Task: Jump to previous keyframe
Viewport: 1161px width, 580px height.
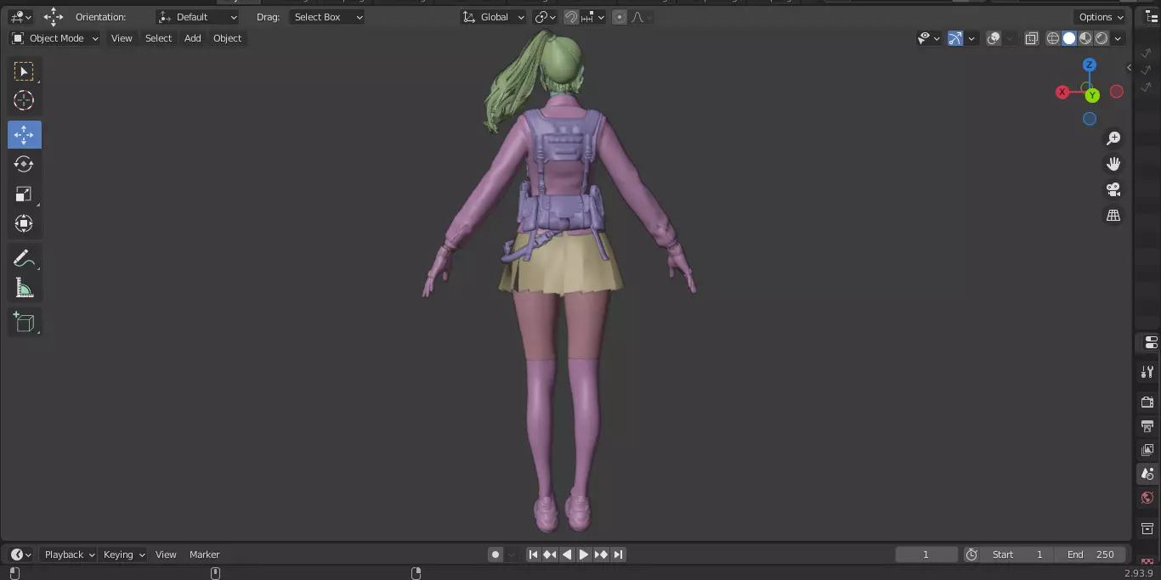Action: tap(550, 555)
